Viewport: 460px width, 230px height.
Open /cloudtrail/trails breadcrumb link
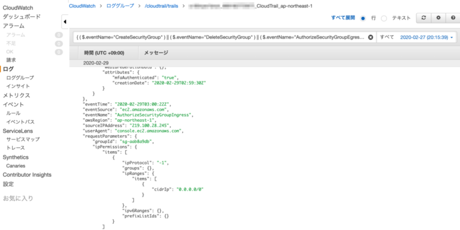click(162, 6)
